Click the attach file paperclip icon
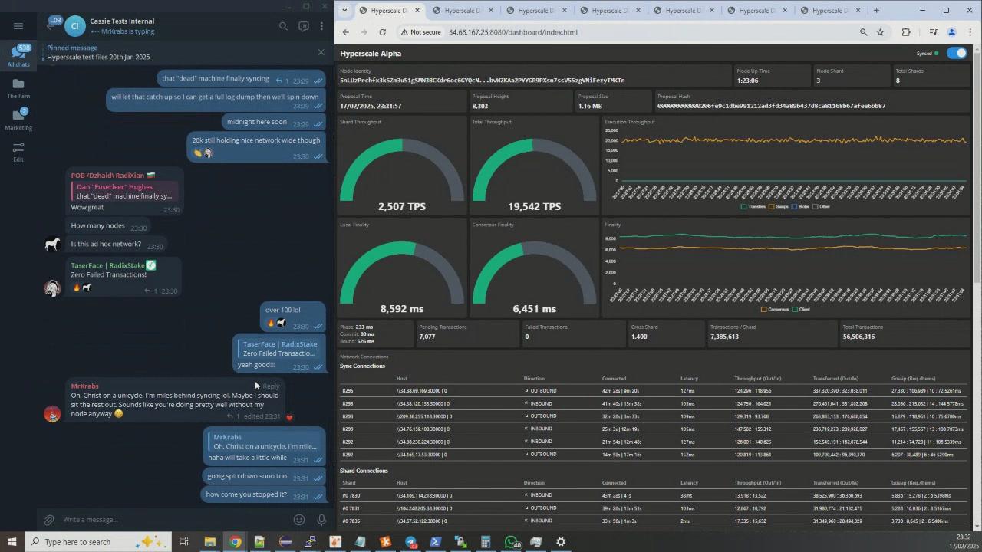This screenshot has width=982, height=552. [49, 520]
